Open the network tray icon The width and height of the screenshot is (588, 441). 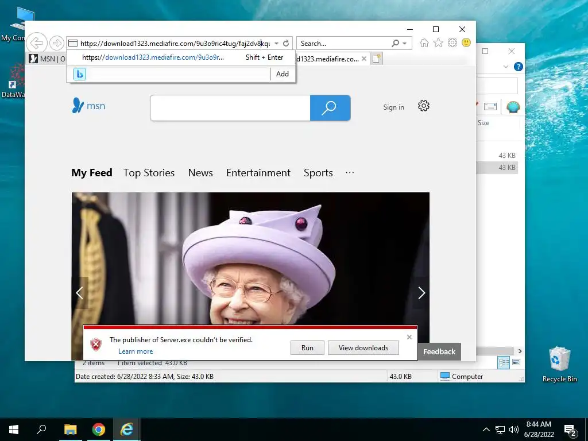pos(500,430)
